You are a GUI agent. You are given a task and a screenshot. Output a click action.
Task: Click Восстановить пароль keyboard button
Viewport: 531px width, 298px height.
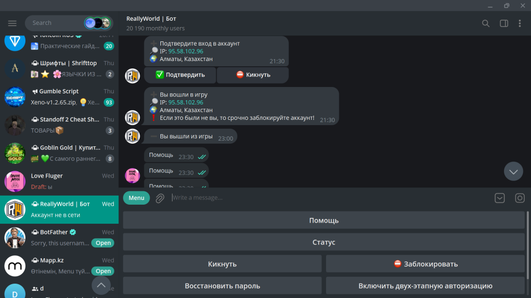[x=222, y=286]
